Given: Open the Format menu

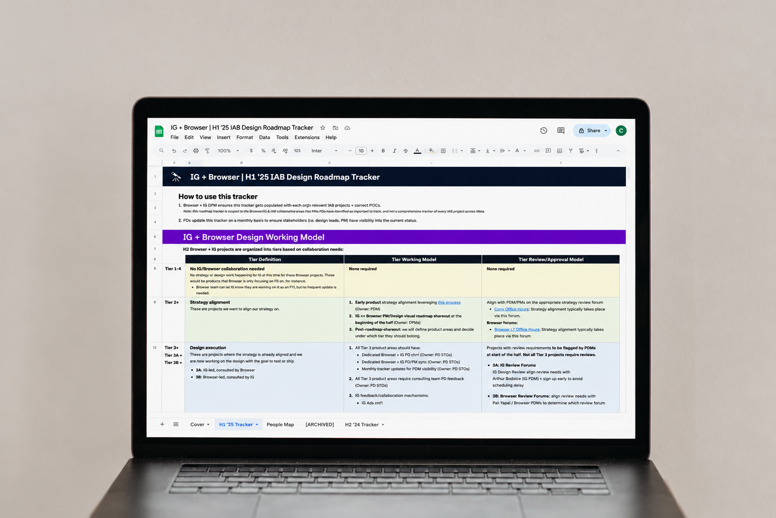Looking at the screenshot, I should click(245, 138).
